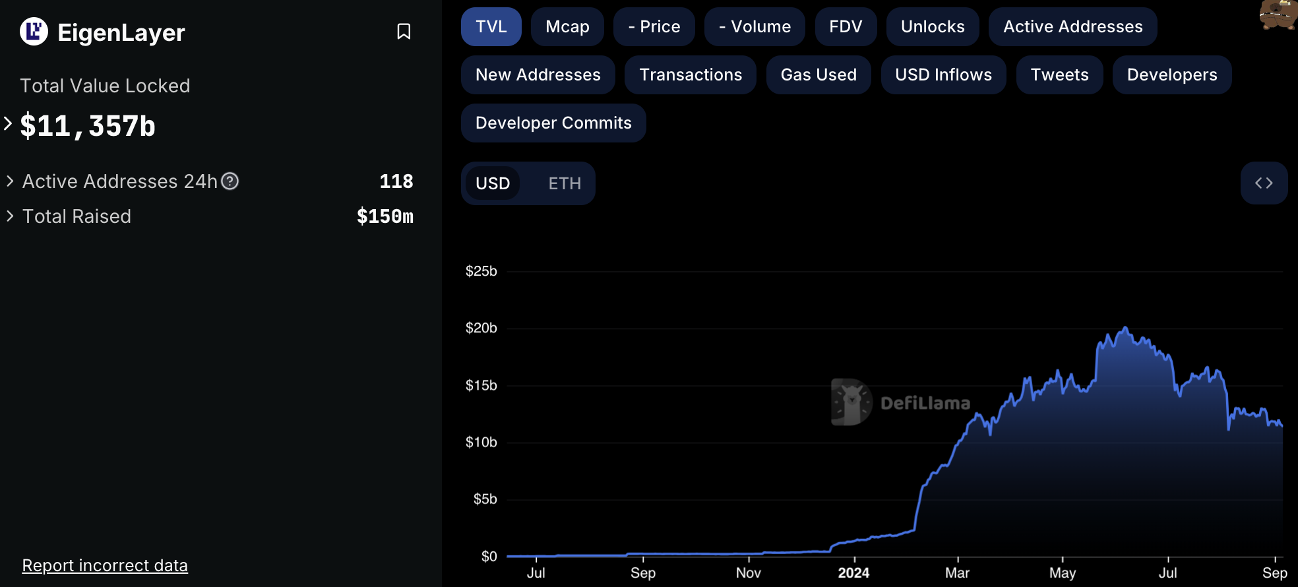Click the 2024 marker on time axis
The width and height of the screenshot is (1298, 587).
click(853, 572)
